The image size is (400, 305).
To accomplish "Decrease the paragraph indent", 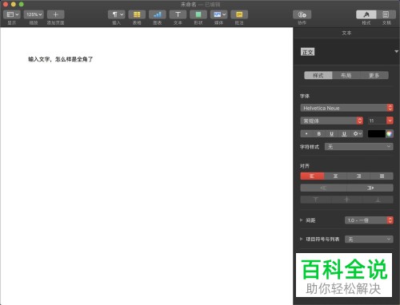I will 323,188.
